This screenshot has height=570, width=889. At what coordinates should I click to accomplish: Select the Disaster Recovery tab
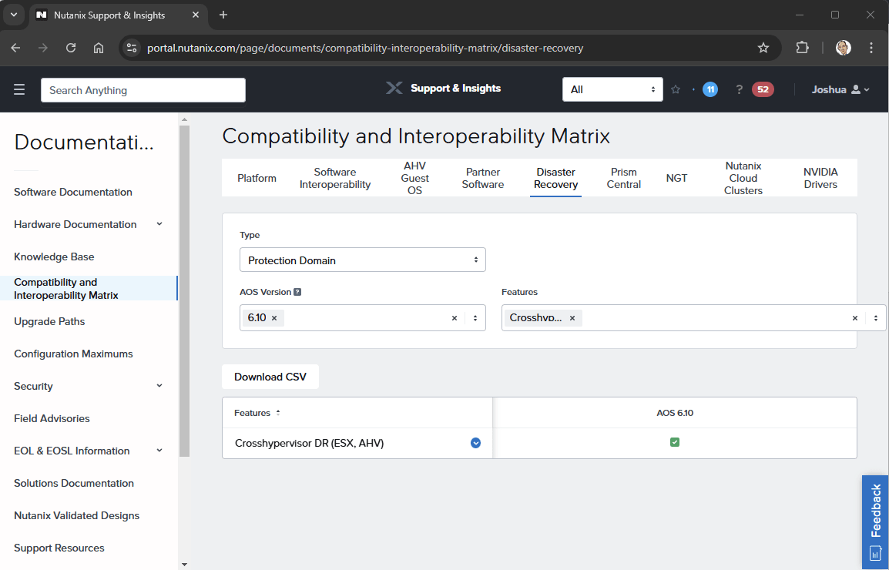point(555,178)
